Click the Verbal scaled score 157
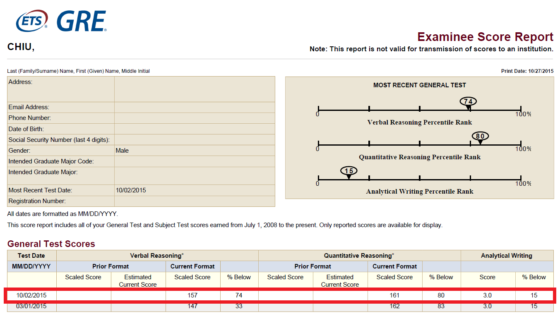The width and height of the screenshot is (560, 314). click(192, 295)
